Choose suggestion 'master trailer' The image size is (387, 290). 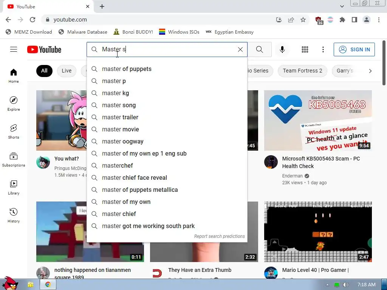167,117
